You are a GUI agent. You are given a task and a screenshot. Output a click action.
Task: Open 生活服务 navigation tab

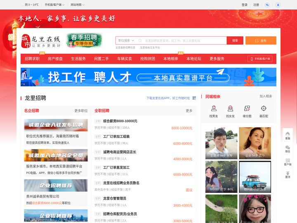(x=78, y=59)
